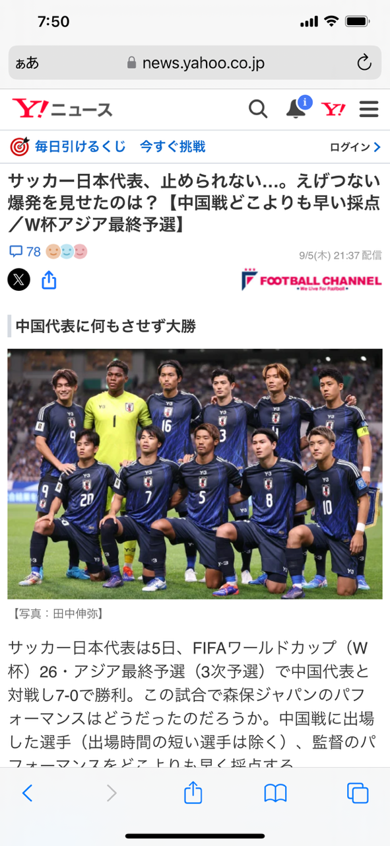
Task: Tap the blue share icon under headline
Action: pyautogui.click(x=49, y=280)
